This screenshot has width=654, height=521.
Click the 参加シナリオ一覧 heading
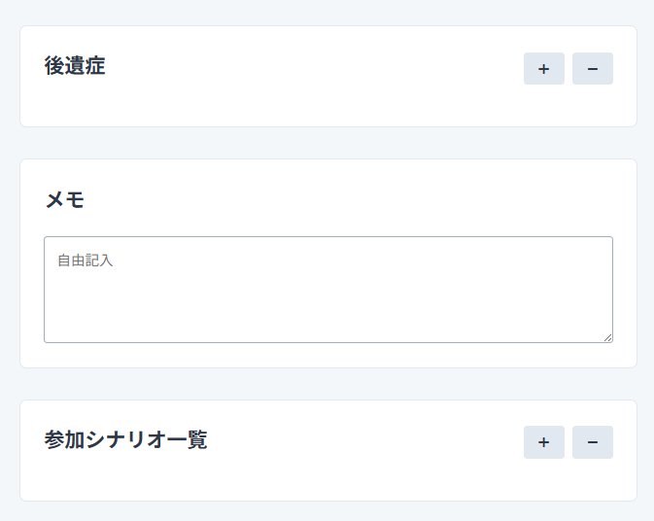point(125,439)
